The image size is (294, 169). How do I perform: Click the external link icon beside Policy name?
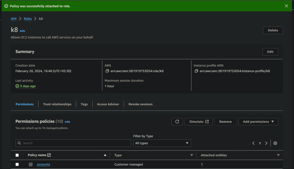click(49, 155)
